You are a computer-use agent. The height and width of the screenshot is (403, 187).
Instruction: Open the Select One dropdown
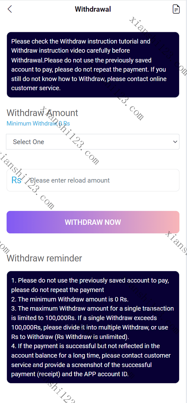[x=93, y=142]
